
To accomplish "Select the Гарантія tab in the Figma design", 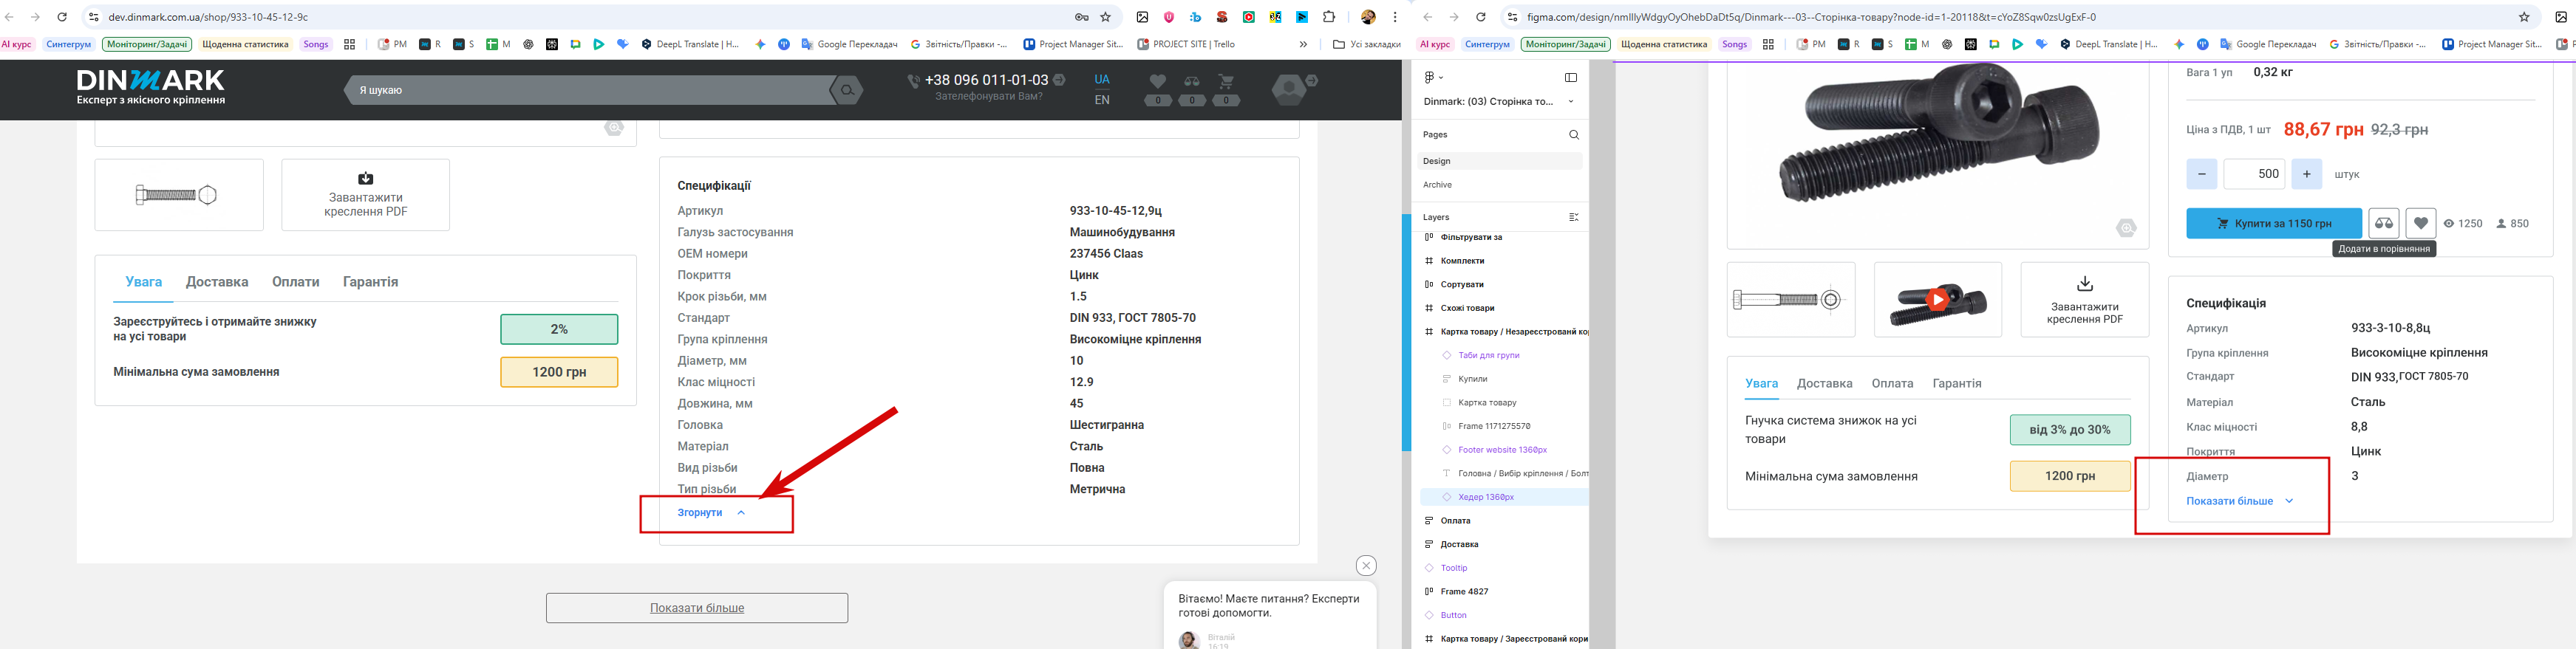I will (x=1957, y=383).
